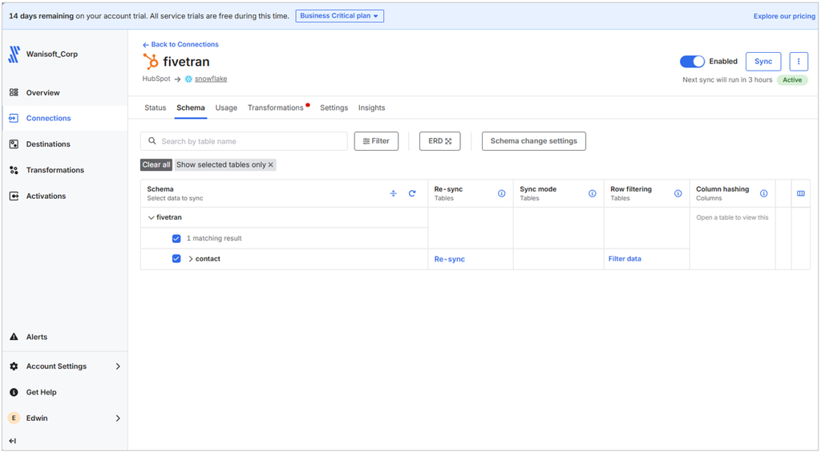The width and height of the screenshot is (821, 453).
Task: Open Overview in the sidebar
Action: coord(43,93)
